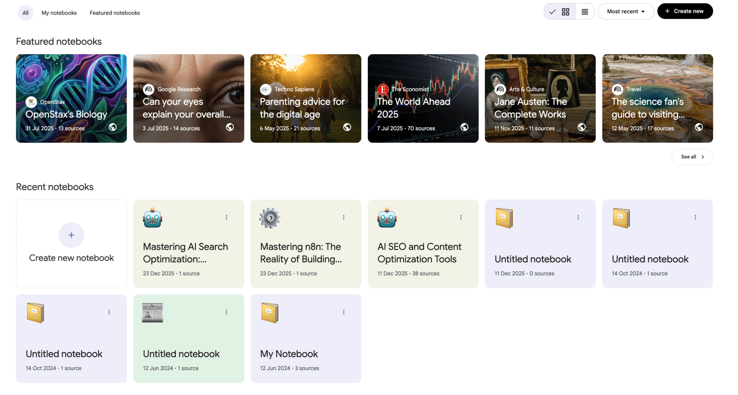
Task: Switch to grid view layout
Action: (565, 12)
